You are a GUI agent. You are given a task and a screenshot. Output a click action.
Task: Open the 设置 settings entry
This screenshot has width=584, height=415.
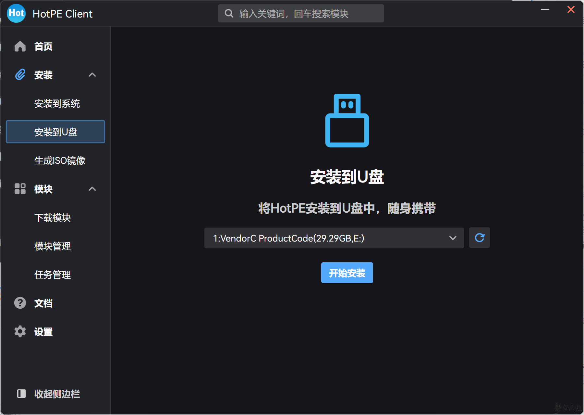(x=43, y=332)
